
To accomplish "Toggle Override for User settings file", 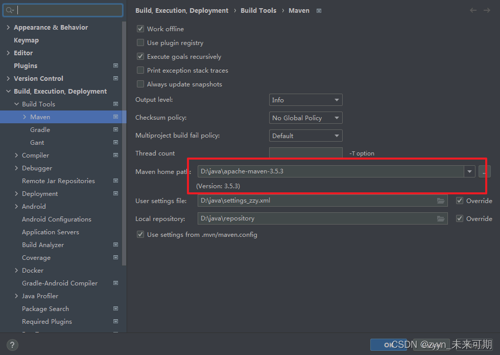I will 460,201.
